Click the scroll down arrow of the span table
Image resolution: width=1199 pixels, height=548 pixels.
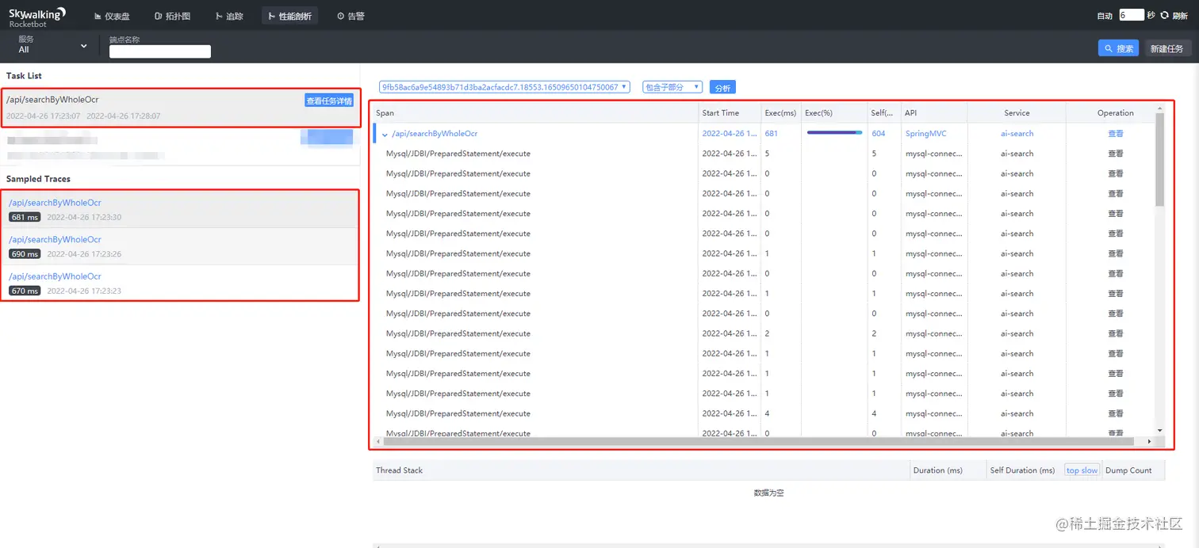point(1160,431)
